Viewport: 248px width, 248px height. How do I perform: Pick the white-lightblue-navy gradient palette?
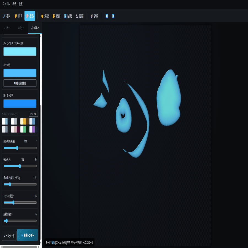pyautogui.click(x=6, y=121)
